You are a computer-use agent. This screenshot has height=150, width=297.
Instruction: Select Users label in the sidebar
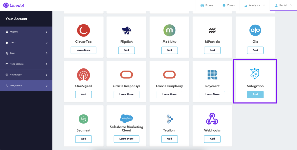(x=13, y=42)
